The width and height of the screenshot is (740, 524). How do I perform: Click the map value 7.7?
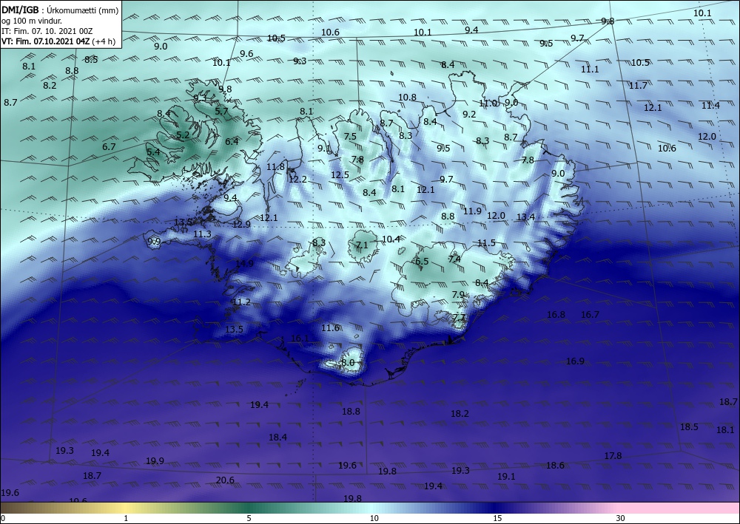coord(460,318)
